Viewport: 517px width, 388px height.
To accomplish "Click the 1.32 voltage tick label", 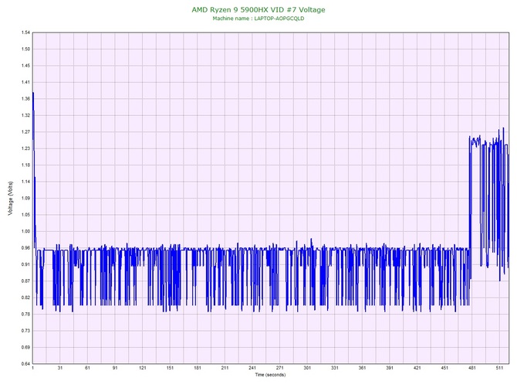I will pyautogui.click(x=25, y=116).
